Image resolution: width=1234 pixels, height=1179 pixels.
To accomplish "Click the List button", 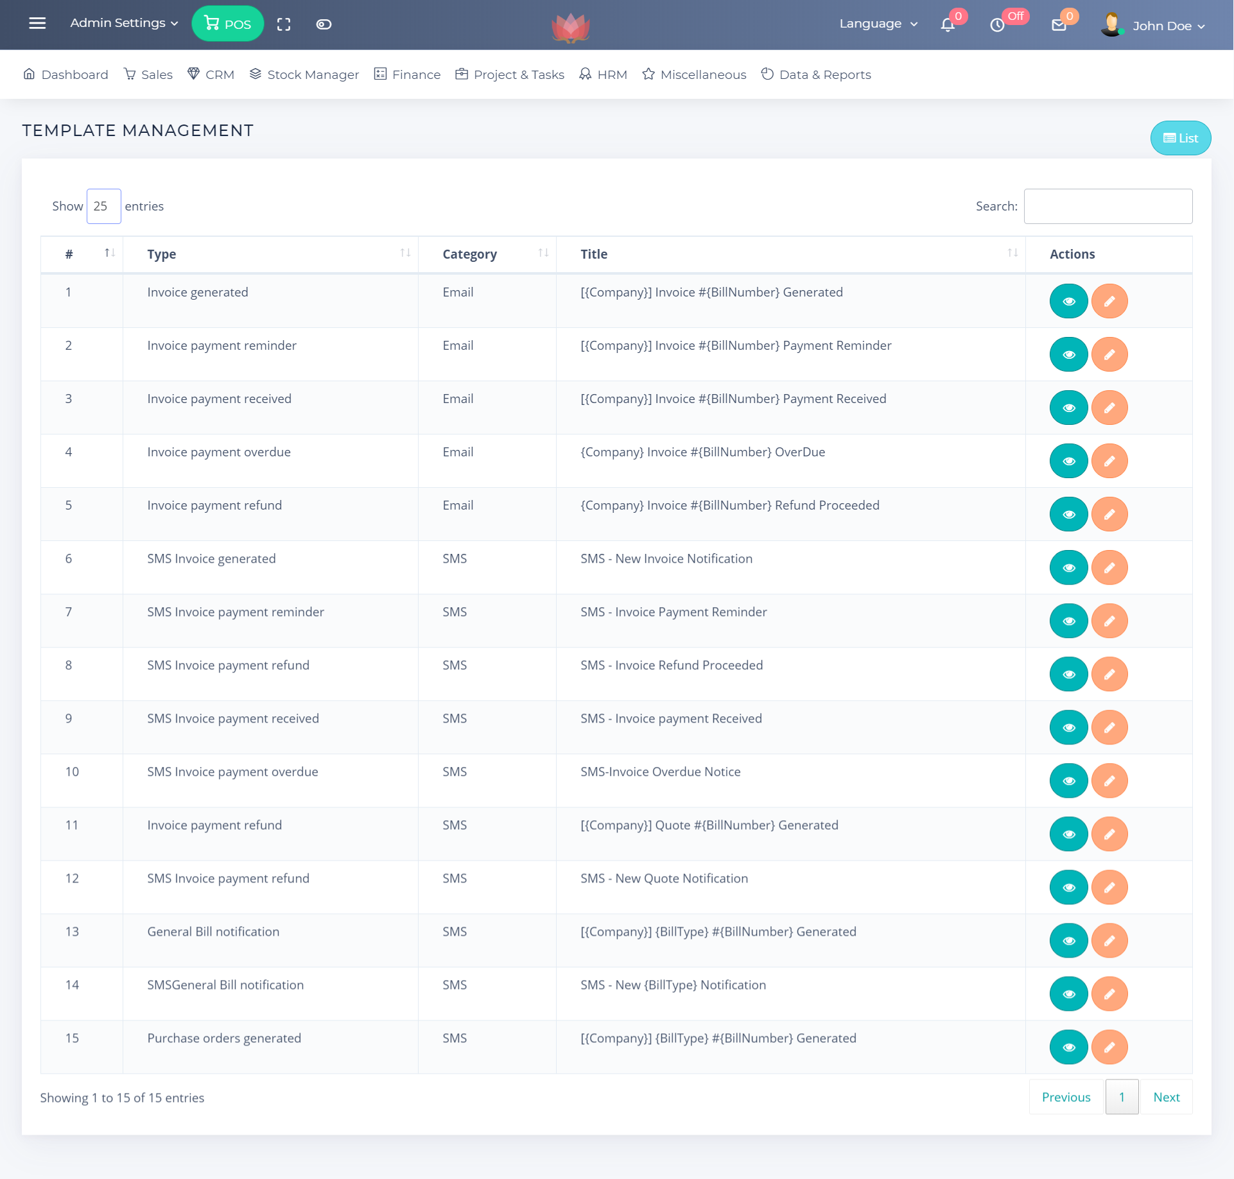I will 1180,138.
